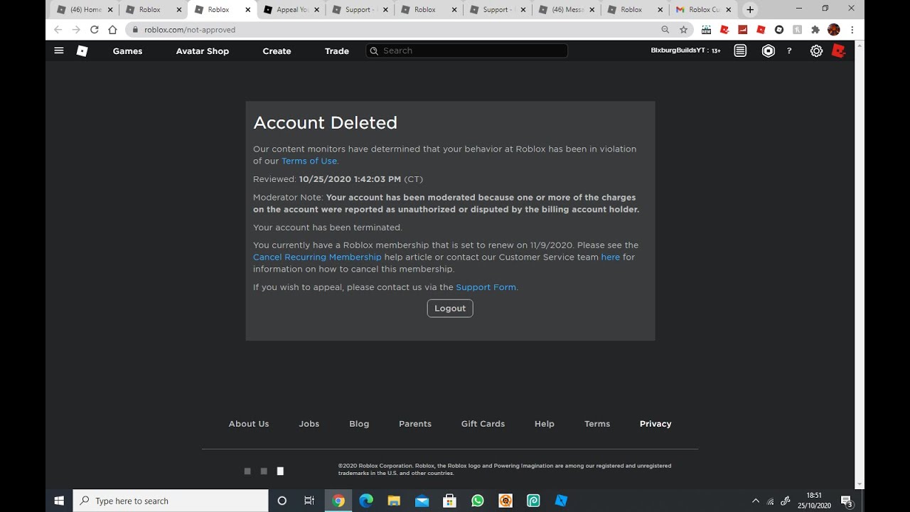910x512 pixels.
Task: Open About Us footer link
Action: coord(249,424)
